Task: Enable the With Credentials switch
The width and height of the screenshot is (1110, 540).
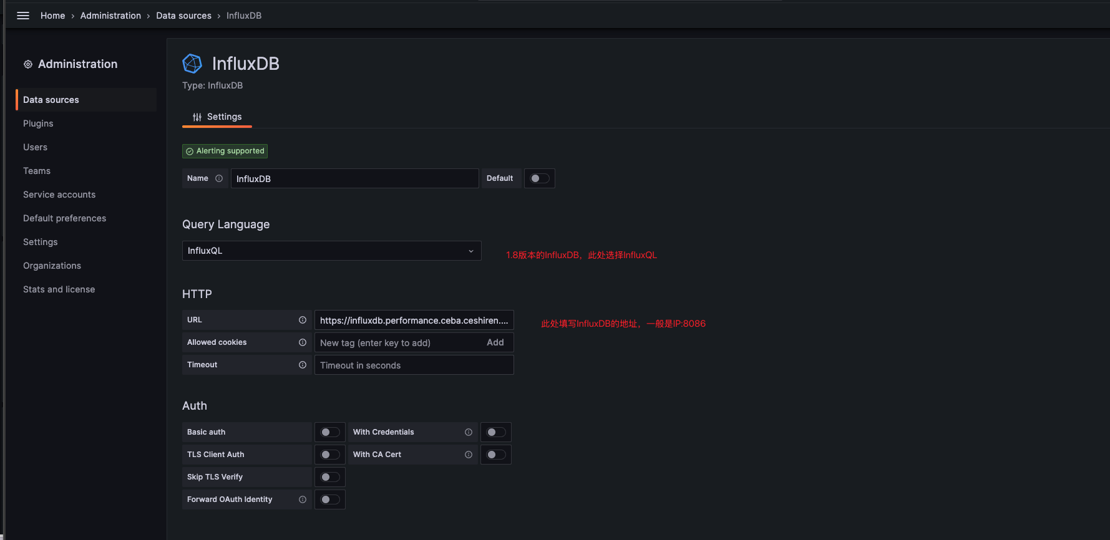Action: coord(496,432)
